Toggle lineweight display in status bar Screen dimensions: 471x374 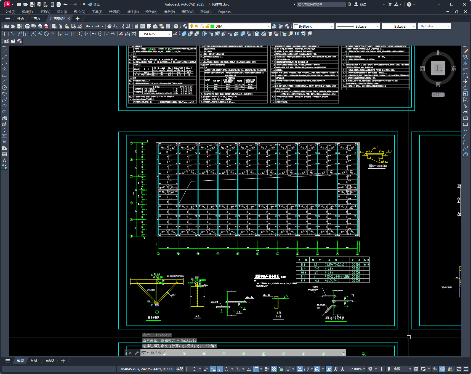coord(267,369)
